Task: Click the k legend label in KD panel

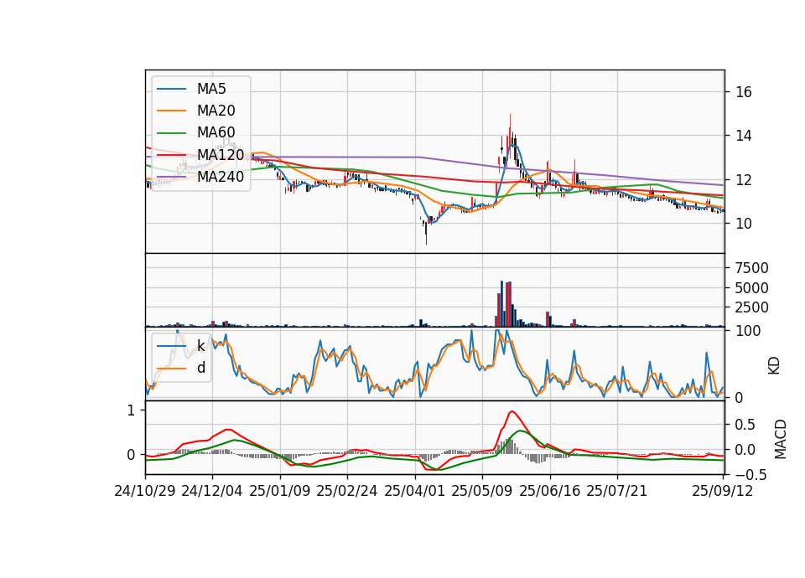Action: point(200,346)
